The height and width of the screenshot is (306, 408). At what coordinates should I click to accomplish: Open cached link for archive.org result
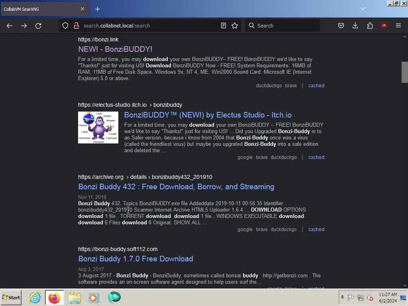(x=316, y=229)
